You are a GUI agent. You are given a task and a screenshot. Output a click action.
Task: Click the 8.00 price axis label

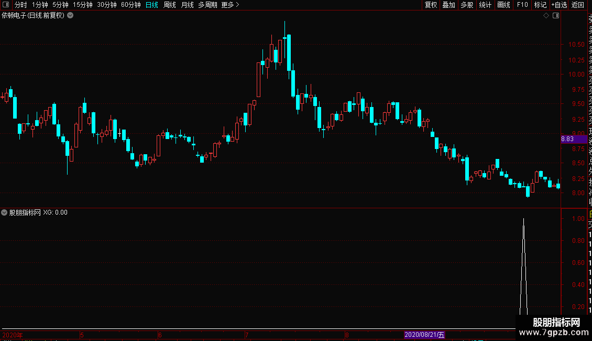pyautogui.click(x=578, y=193)
